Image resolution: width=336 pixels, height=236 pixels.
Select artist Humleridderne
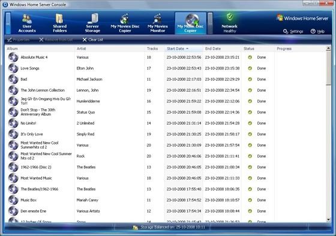click(88, 101)
